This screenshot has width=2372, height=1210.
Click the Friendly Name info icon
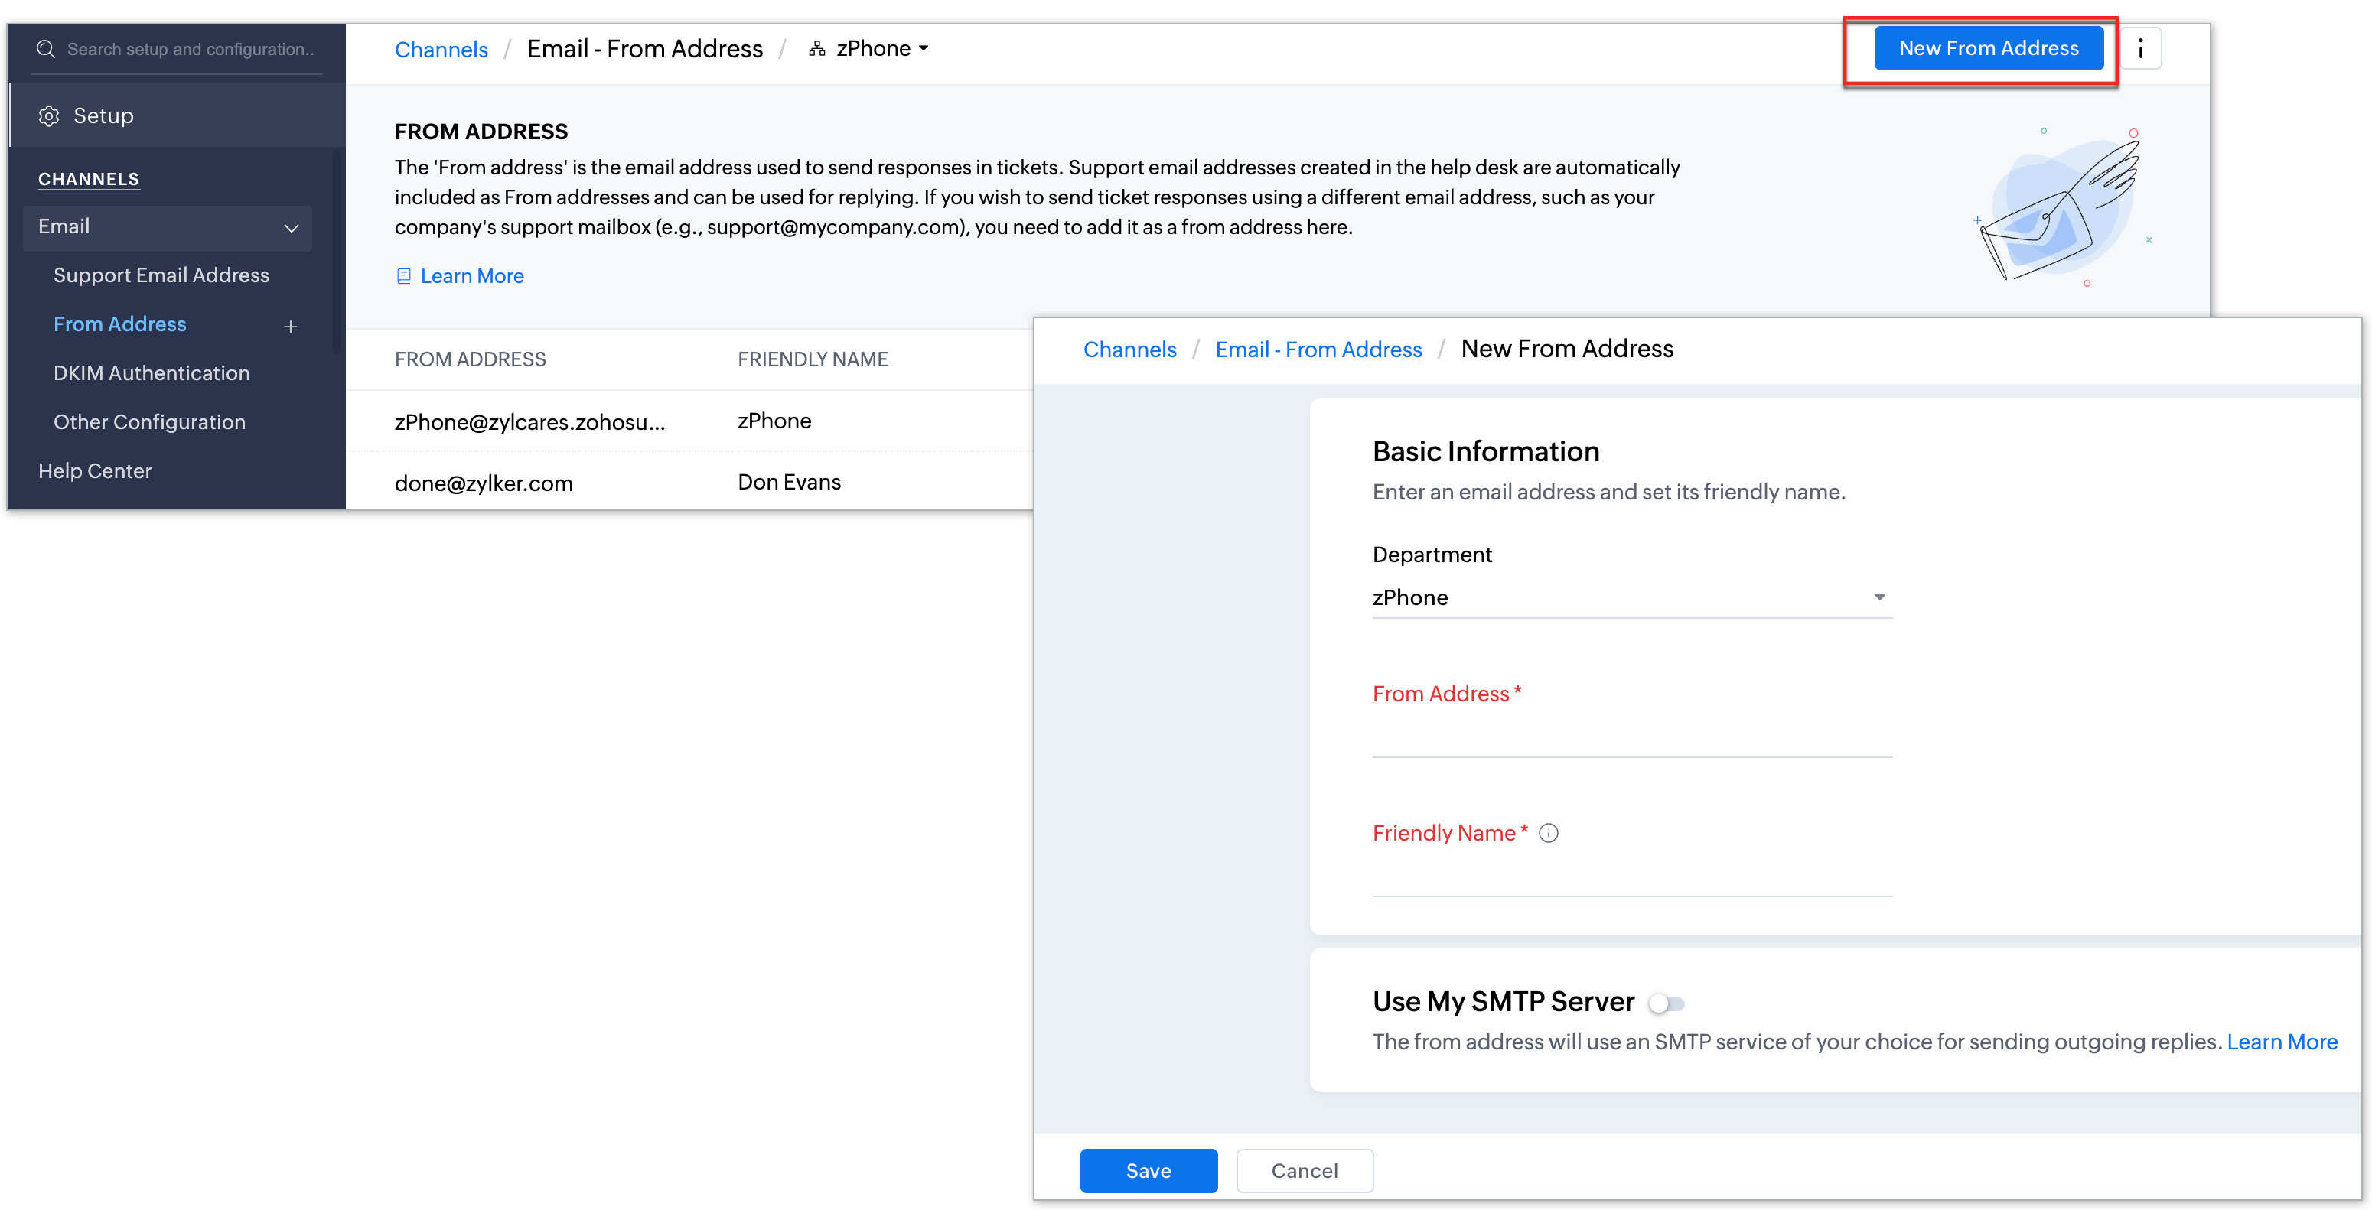click(1549, 834)
